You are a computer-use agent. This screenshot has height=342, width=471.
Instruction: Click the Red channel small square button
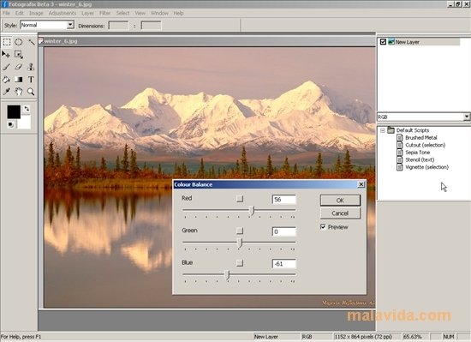point(240,199)
